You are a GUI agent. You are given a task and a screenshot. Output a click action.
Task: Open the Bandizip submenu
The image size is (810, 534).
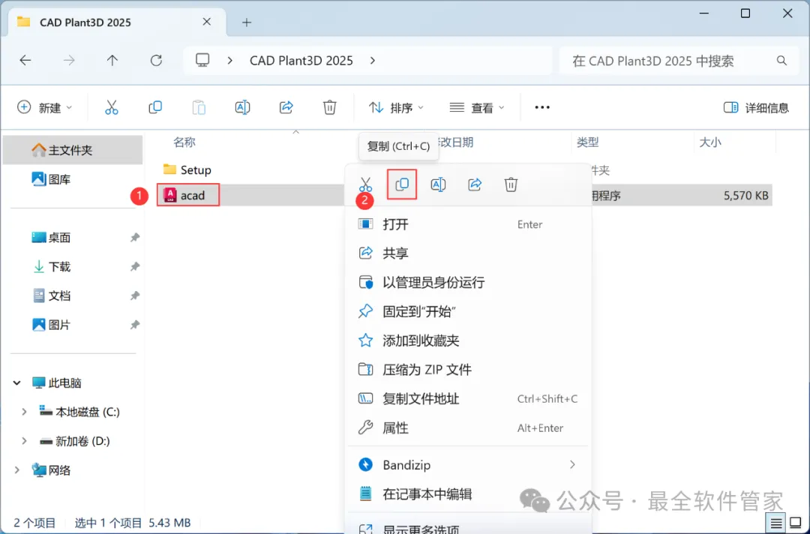coord(468,465)
